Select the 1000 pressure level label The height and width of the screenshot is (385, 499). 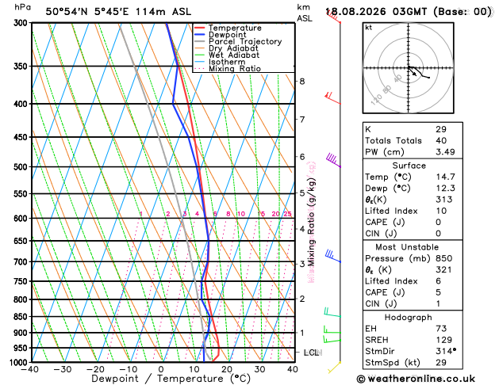(x=20, y=363)
